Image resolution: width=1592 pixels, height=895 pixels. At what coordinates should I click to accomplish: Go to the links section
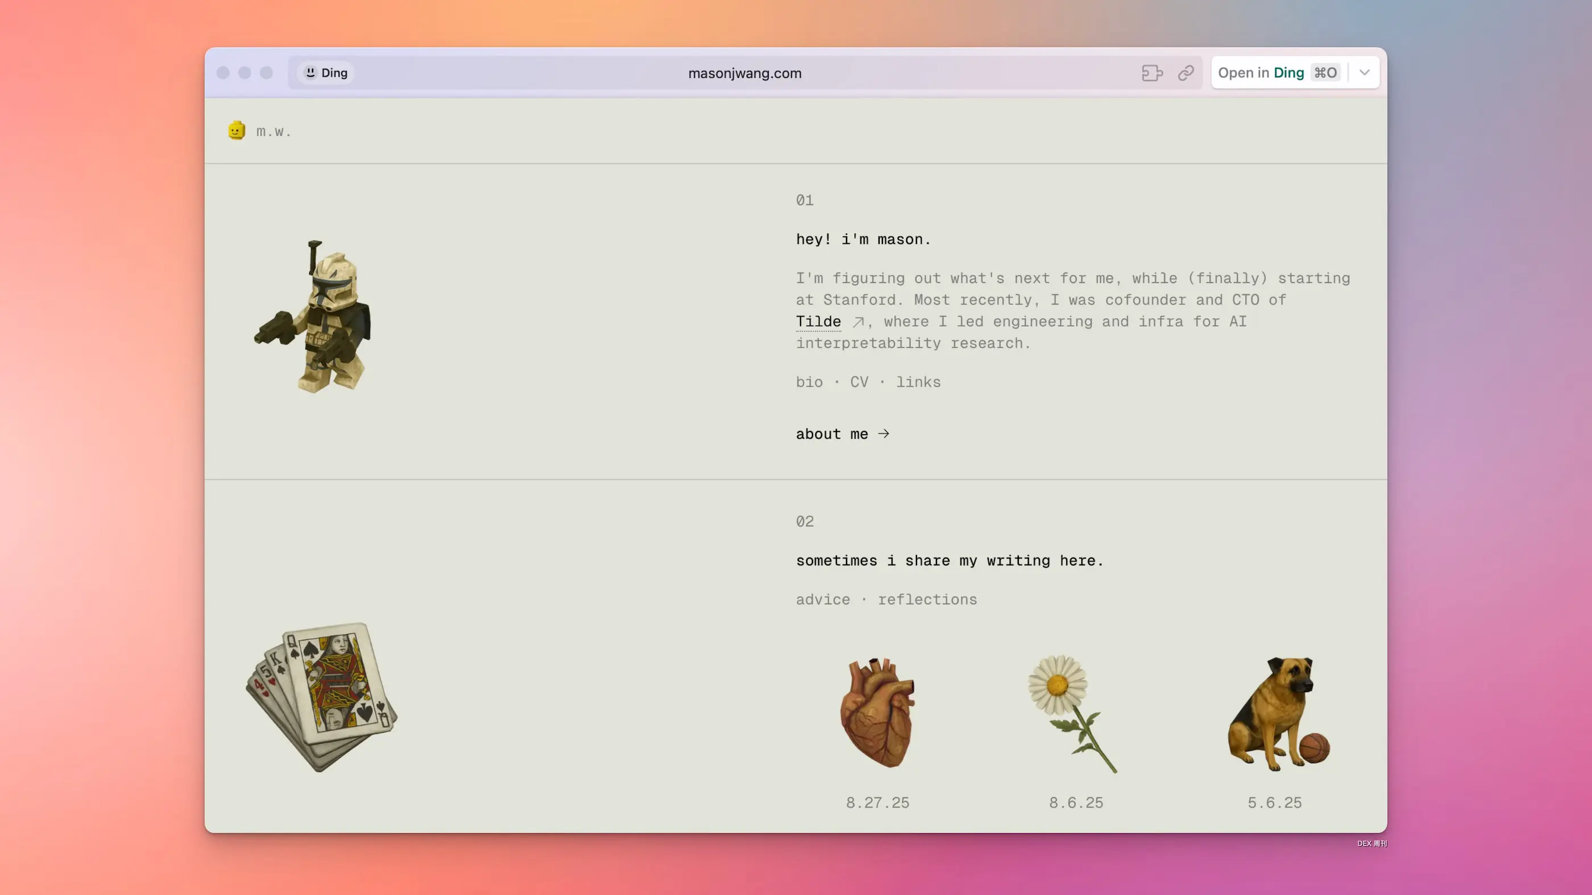(918, 382)
